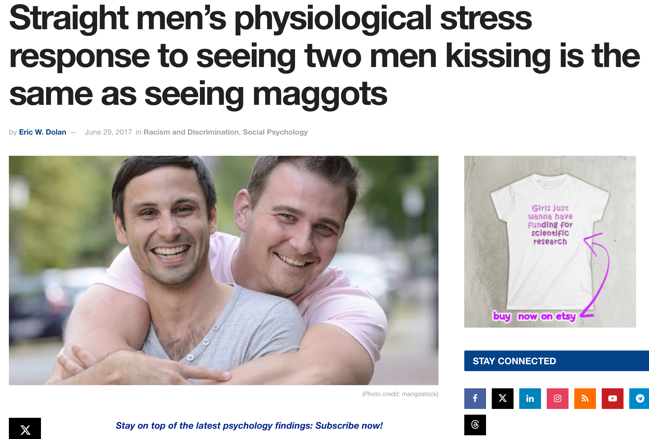Open the Facebook social icon
649x439 pixels.
(x=475, y=398)
